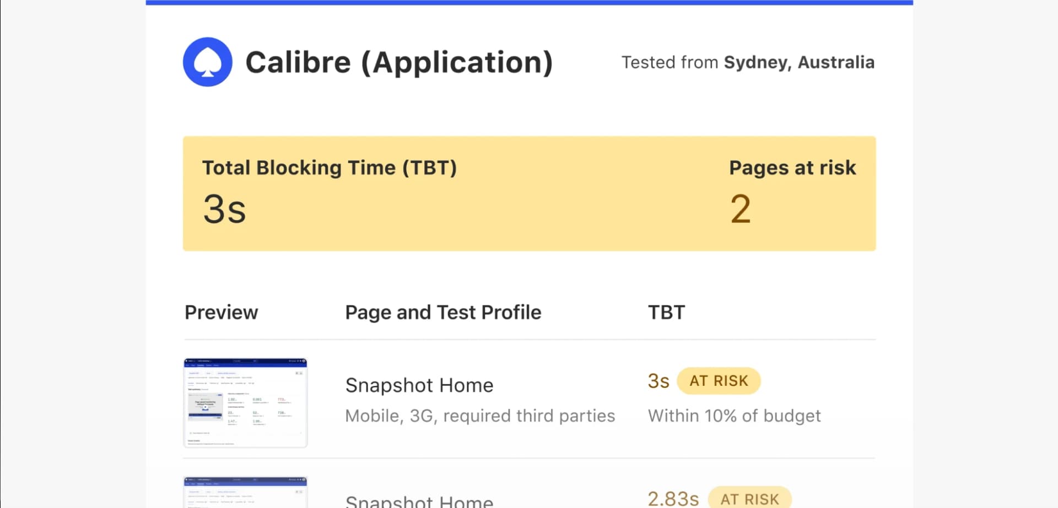The width and height of the screenshot is (1058, 508).
Task: Click the "TBT" column header
Action: pyautogui.click(x=666, y=312)
